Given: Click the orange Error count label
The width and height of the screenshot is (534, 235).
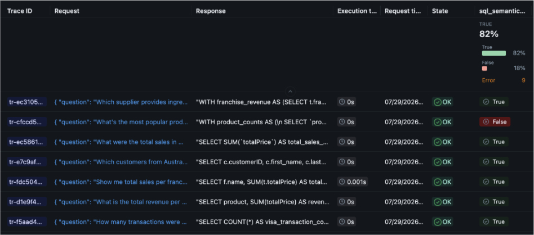Looking at the screenshot, I should [488, 80].
